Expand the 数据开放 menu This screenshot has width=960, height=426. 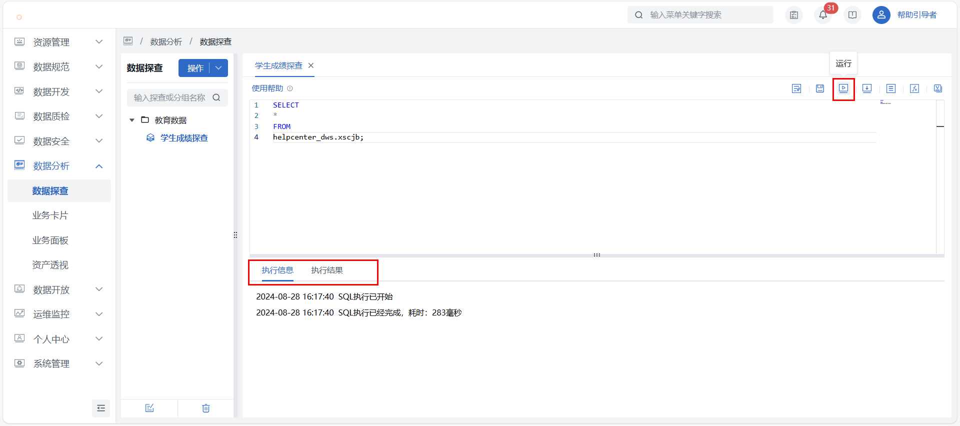click(x=59, y=289)
